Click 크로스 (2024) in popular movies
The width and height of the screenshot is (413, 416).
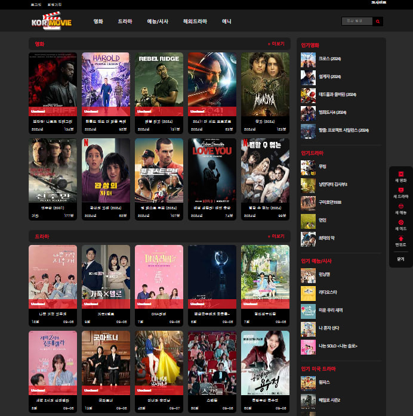click(329, 58)
